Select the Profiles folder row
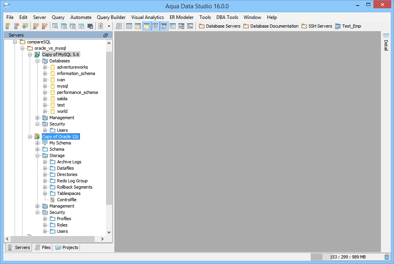 [x=64, y=219]
